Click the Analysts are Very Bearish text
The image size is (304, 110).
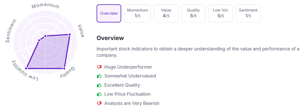pos(132,103)
